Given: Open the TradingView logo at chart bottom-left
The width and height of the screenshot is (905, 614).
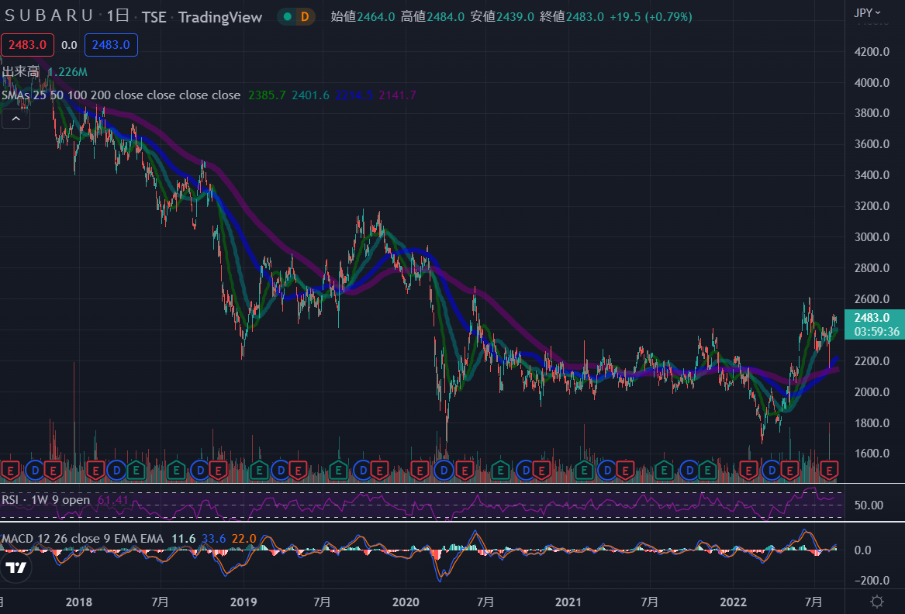Looking at the screenshot, I should tap(15, 567).
